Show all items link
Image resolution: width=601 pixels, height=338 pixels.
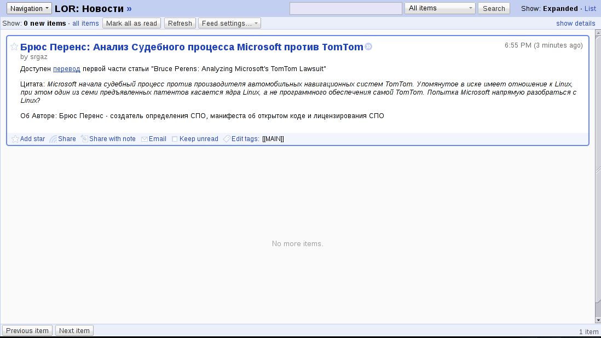[85, 24]
